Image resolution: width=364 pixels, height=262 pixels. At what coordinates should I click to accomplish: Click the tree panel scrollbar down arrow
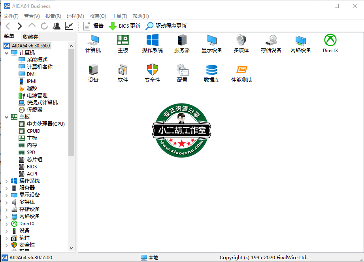(x=72, y=248)
